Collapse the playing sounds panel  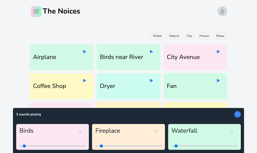point(237,114)
